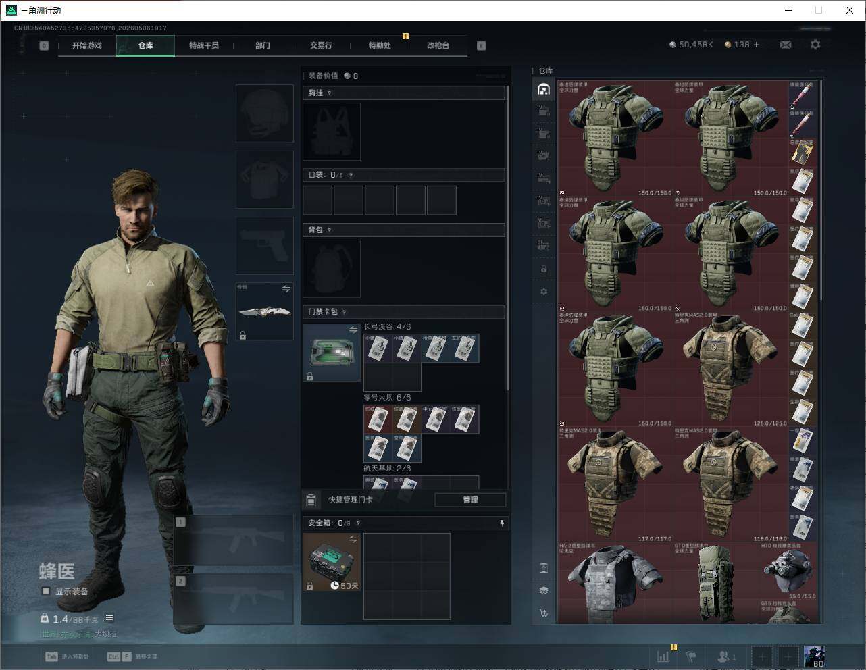Image resolution: width=866 pixels, height=670 pixels.
Task: Select the H70 night vision helmet
Action: coord(788,571)
